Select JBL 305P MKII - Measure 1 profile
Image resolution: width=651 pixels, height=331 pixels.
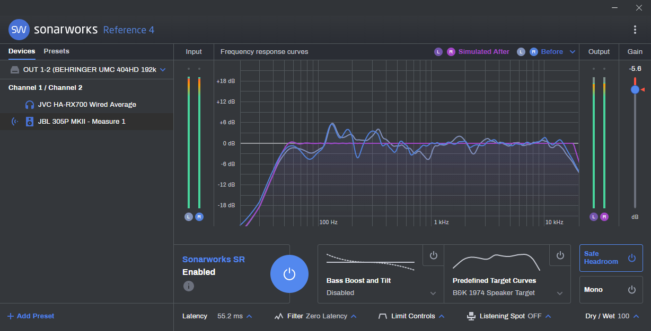click(87, 122)
